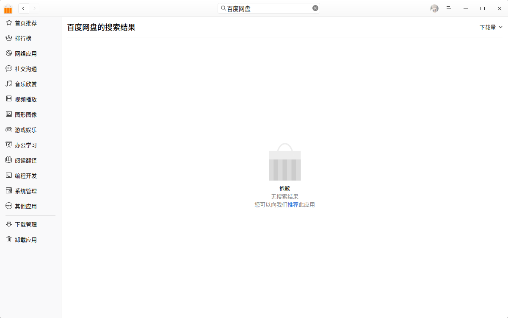Click the 音乐欣赏 music note icon
Screen dimensions: 508x318
coord(9,84)
